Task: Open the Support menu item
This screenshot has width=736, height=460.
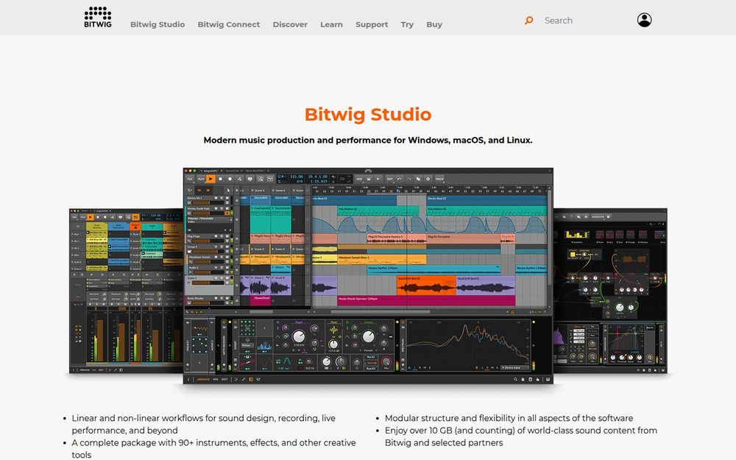Action: pyautogui.click(x=372, y=24)
